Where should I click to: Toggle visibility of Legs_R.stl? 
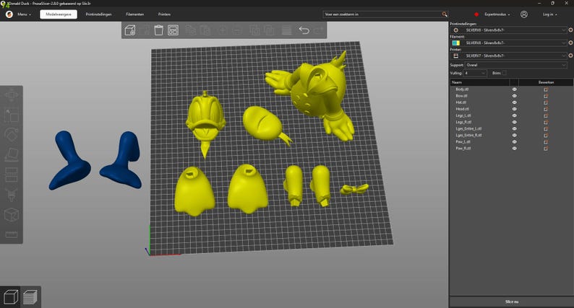point(514,122)
